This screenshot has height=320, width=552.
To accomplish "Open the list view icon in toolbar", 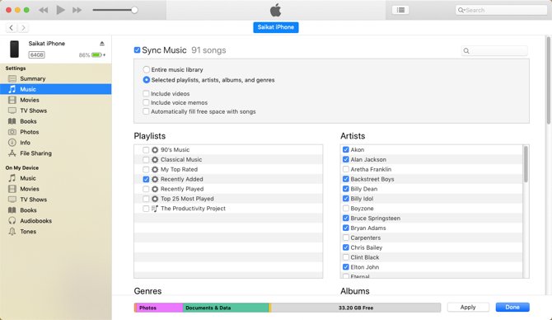I will tap(400, 10).
